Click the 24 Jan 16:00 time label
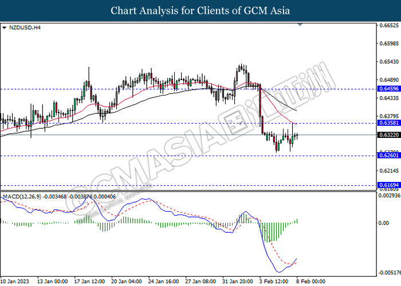401x286 pixels. 164,281
